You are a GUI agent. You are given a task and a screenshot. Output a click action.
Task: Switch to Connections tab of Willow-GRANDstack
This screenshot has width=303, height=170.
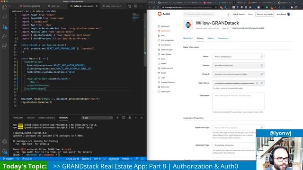[x=223, y=38]
